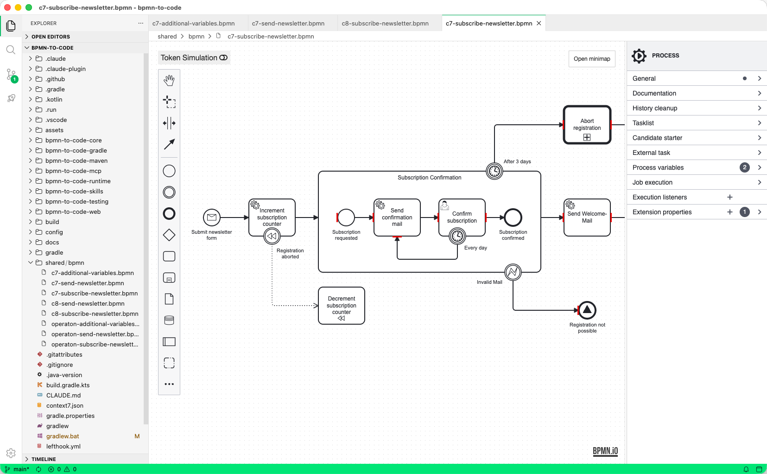Viewport: 767px width, 474px height.
Task: Expand the Job execution group
Action: click(x=697, y=182)
